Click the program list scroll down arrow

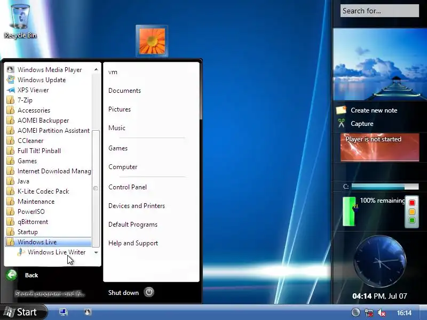pyautogui.click(x=96, y=252)
